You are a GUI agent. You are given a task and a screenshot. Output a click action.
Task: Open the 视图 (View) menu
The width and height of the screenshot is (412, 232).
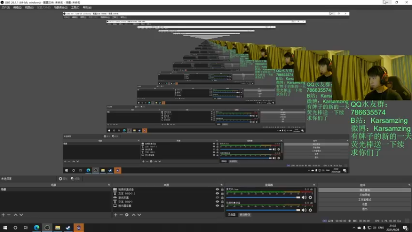(29, 7)
